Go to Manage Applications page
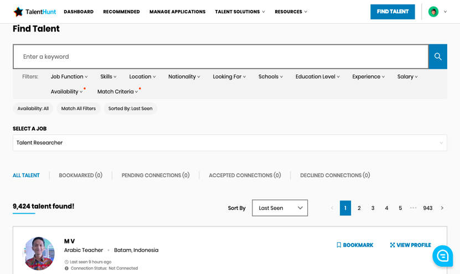The image size is (460, 274). point(177,12)
